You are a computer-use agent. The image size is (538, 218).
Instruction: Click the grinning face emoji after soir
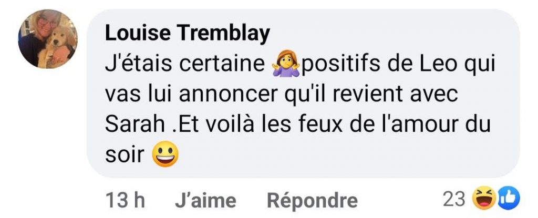click(x=165, y=154)
